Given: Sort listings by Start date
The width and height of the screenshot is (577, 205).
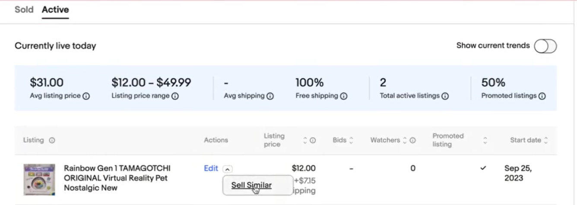Looking at the screenshot, I should coord(546,140).
